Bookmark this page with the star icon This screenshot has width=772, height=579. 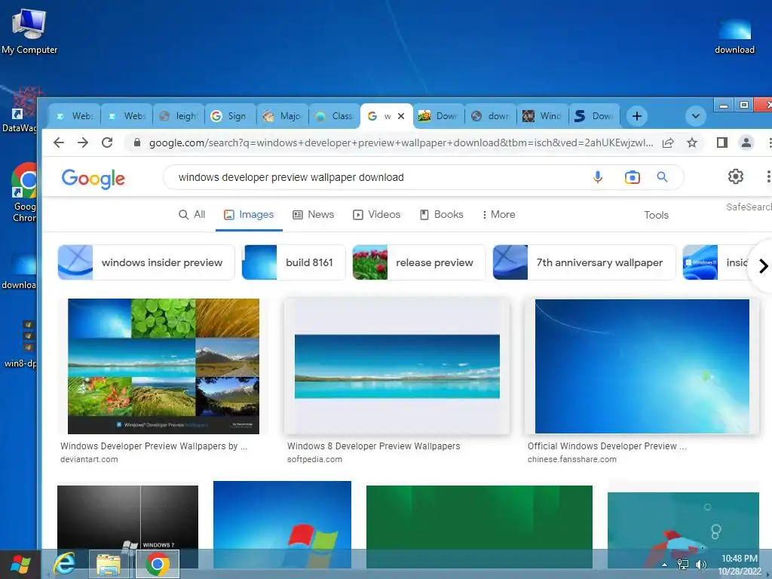(692, 142)
